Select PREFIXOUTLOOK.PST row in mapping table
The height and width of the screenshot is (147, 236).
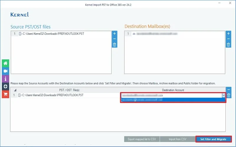click(53, 95)
